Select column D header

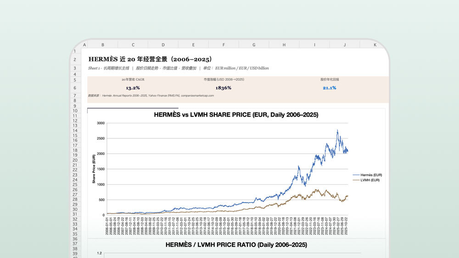(x=163, y=45)
